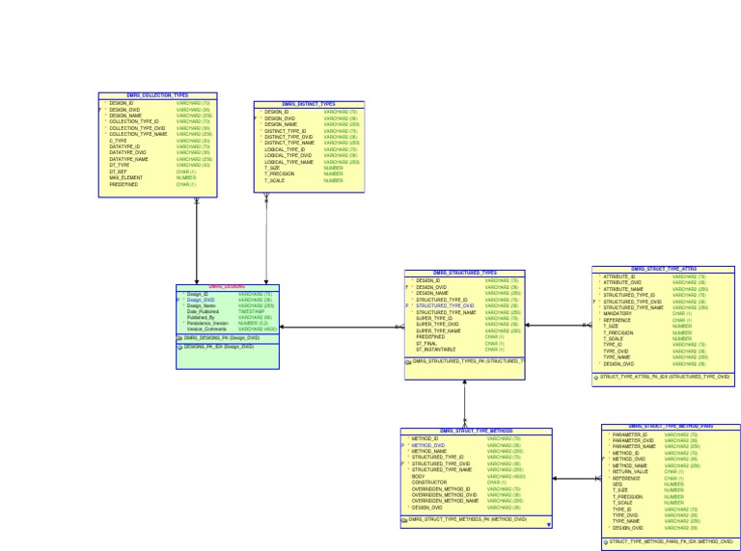
Task: Click C_TYPE column in DMRS_COLLECTION_TYPES
Action: click(118, 141)
